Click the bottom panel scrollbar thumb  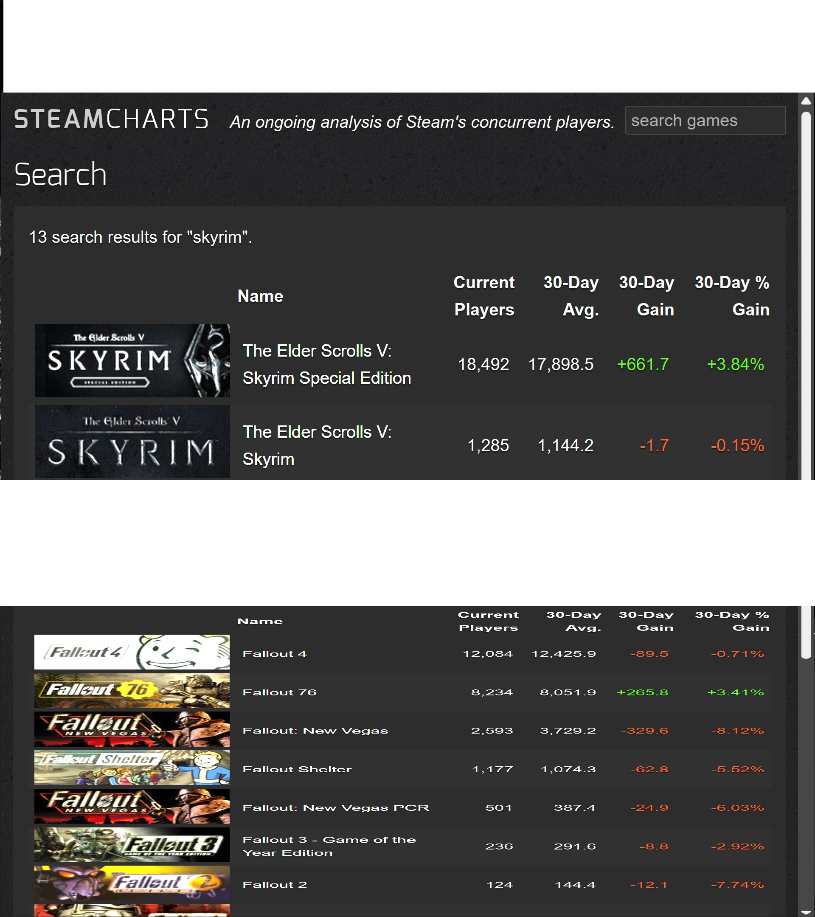(806, 633)
